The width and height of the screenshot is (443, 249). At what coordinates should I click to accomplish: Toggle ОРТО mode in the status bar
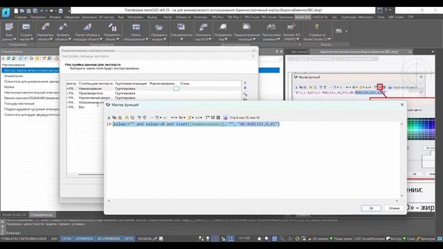click(129, 239)
